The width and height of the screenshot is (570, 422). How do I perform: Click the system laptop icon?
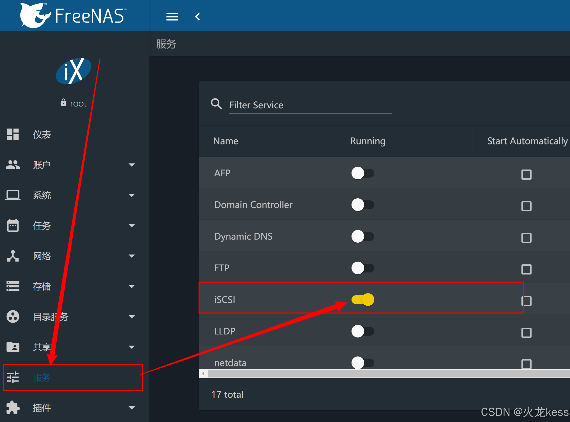click(x=13, y=195)
